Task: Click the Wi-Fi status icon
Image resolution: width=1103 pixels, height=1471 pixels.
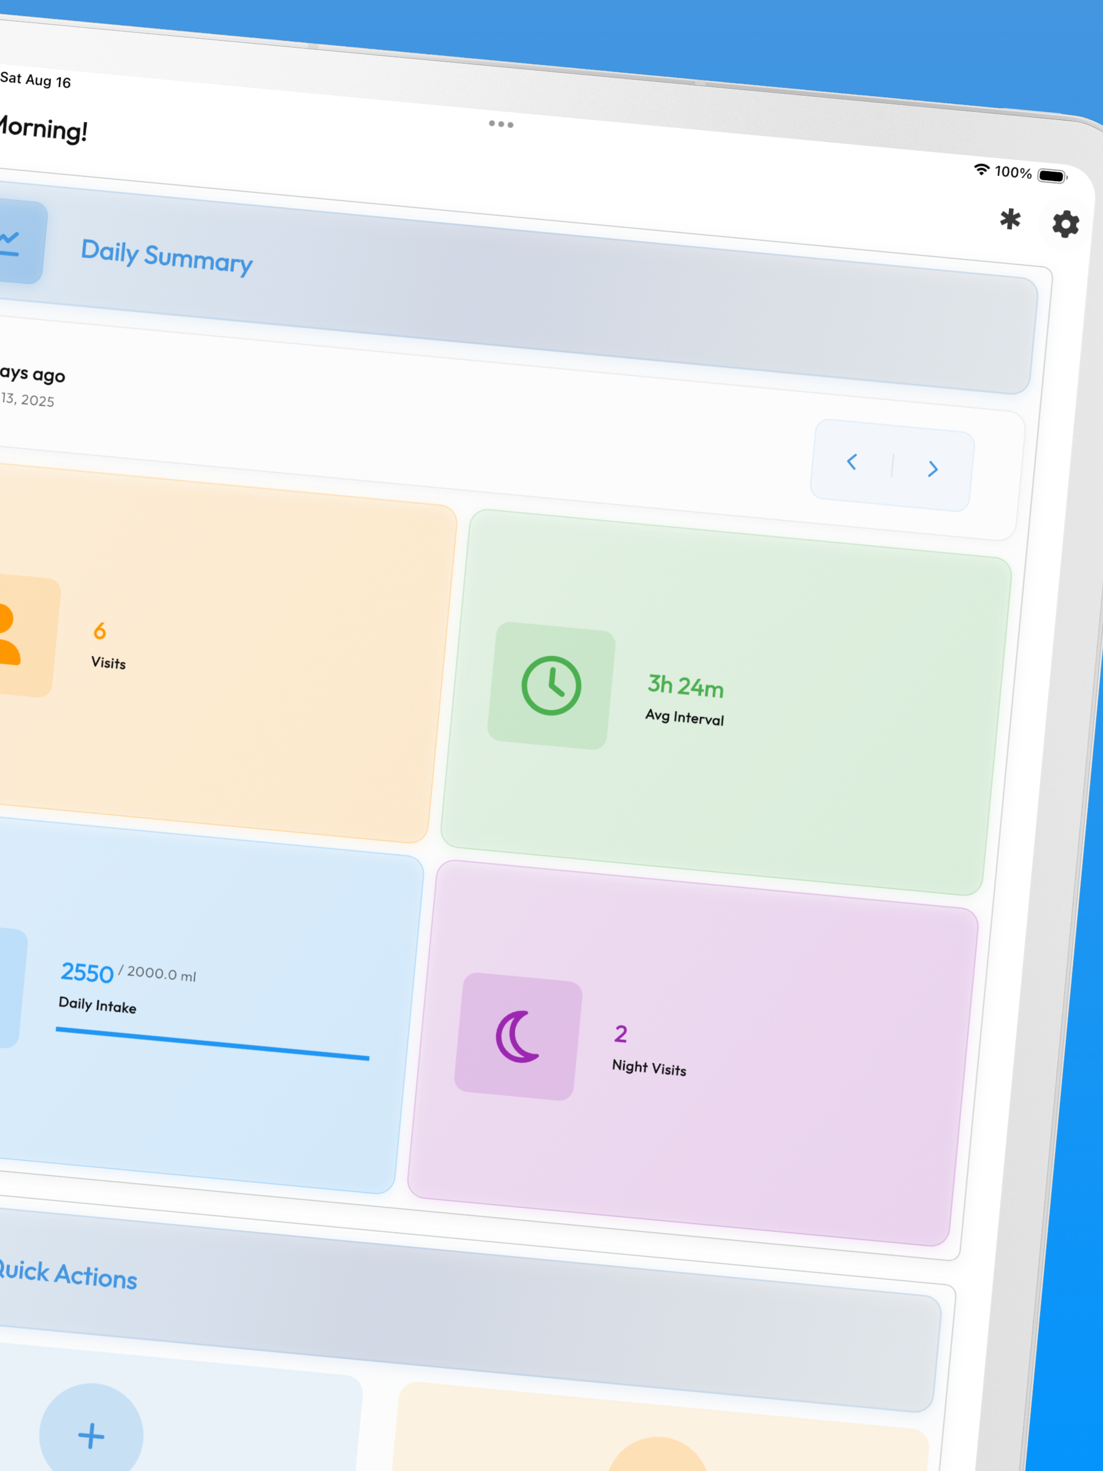Action: tap(981, 169)
